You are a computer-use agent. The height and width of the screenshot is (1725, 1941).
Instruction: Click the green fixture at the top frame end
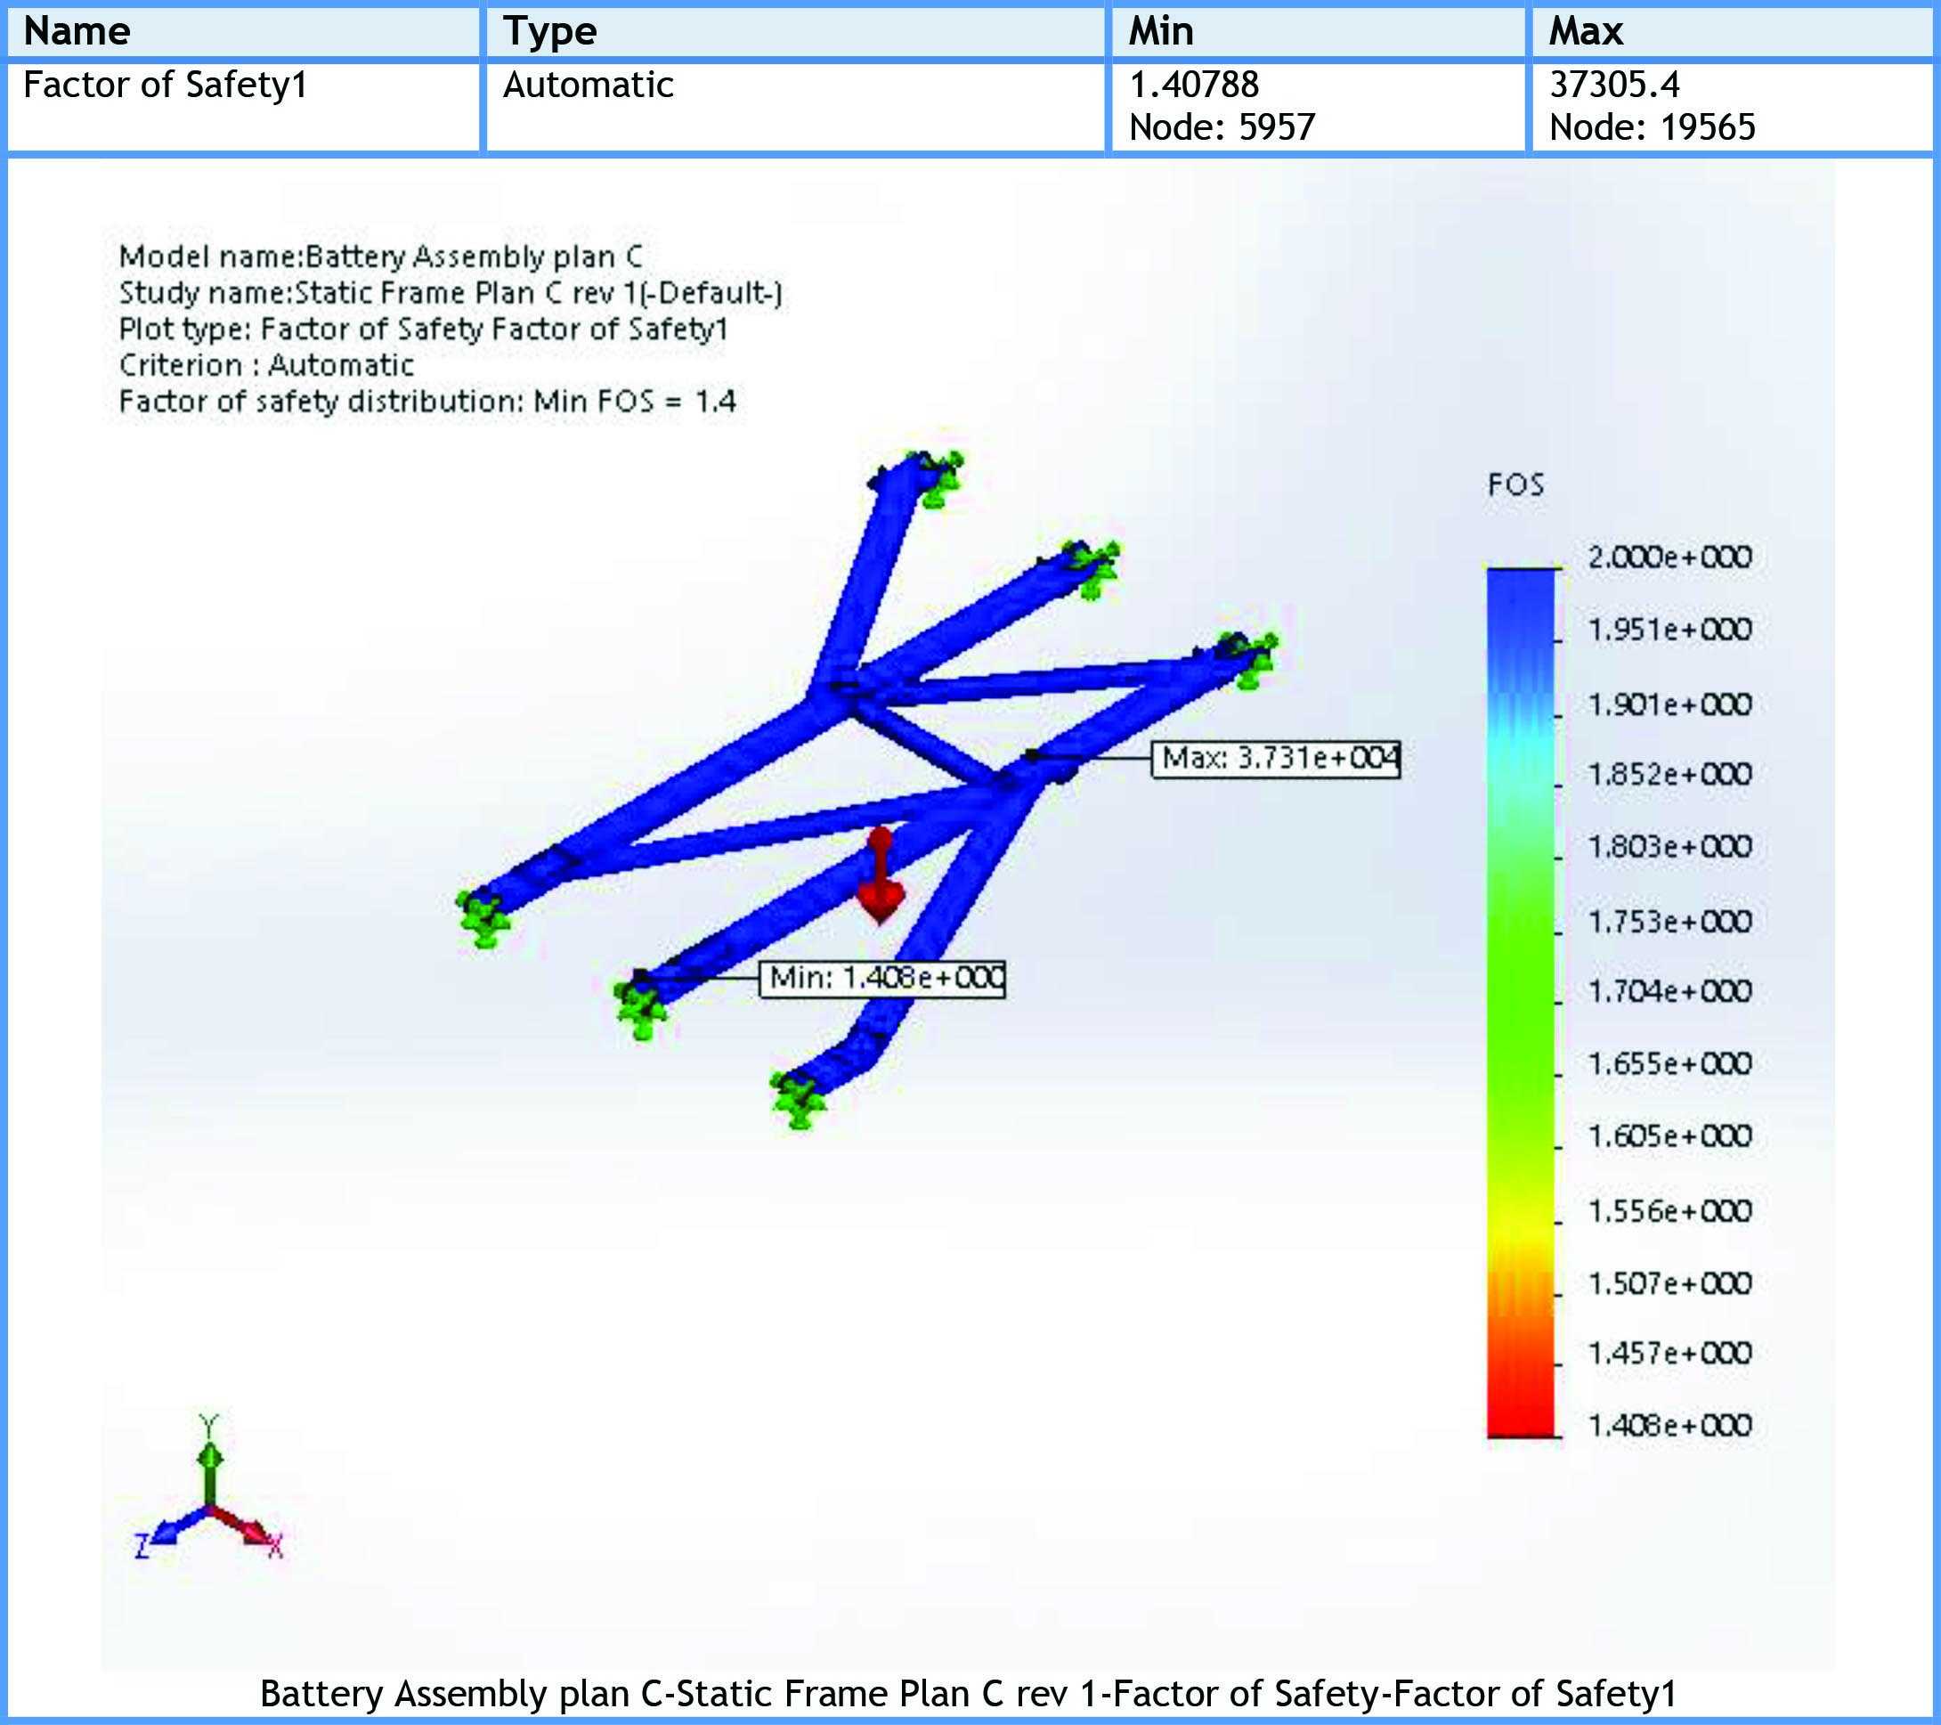[937, 479]
